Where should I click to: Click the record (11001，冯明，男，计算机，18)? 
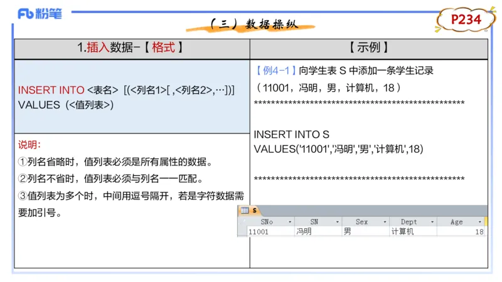328,88
